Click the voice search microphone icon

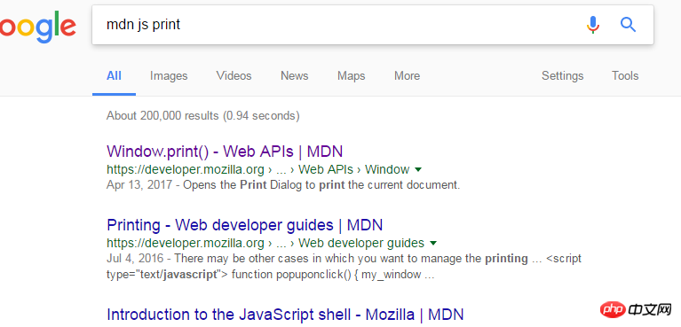tap(593, 24)
